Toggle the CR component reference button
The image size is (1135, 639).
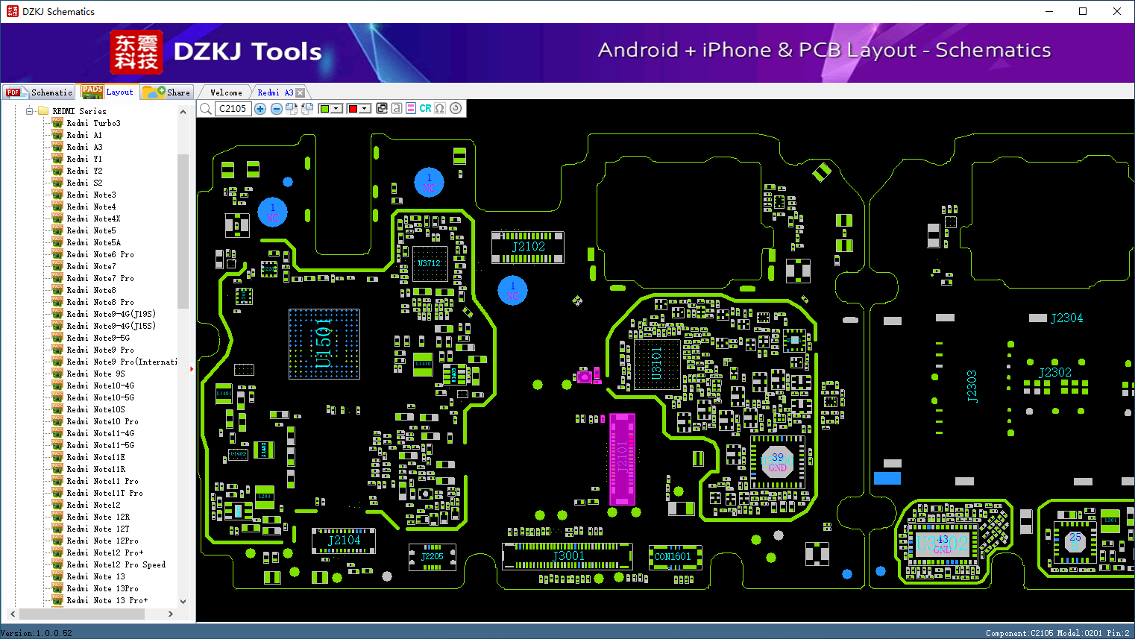(x=425, y=108)
